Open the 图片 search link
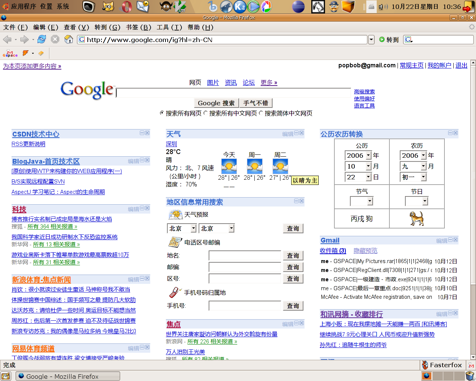Screen dimensions: 476x381 click(x=213, y=83)
